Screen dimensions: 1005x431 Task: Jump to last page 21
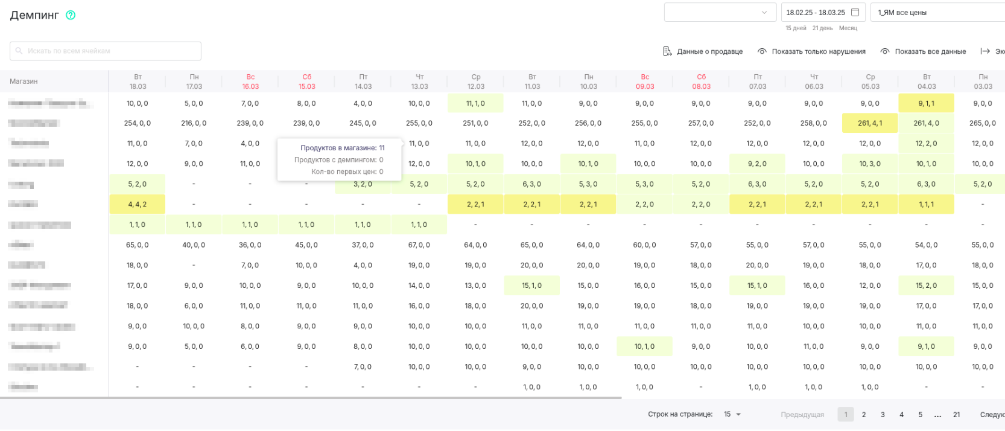point(956,414)
